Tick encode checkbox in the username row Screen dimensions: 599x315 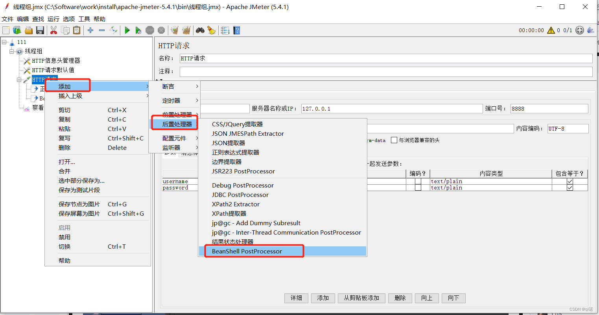418,181
